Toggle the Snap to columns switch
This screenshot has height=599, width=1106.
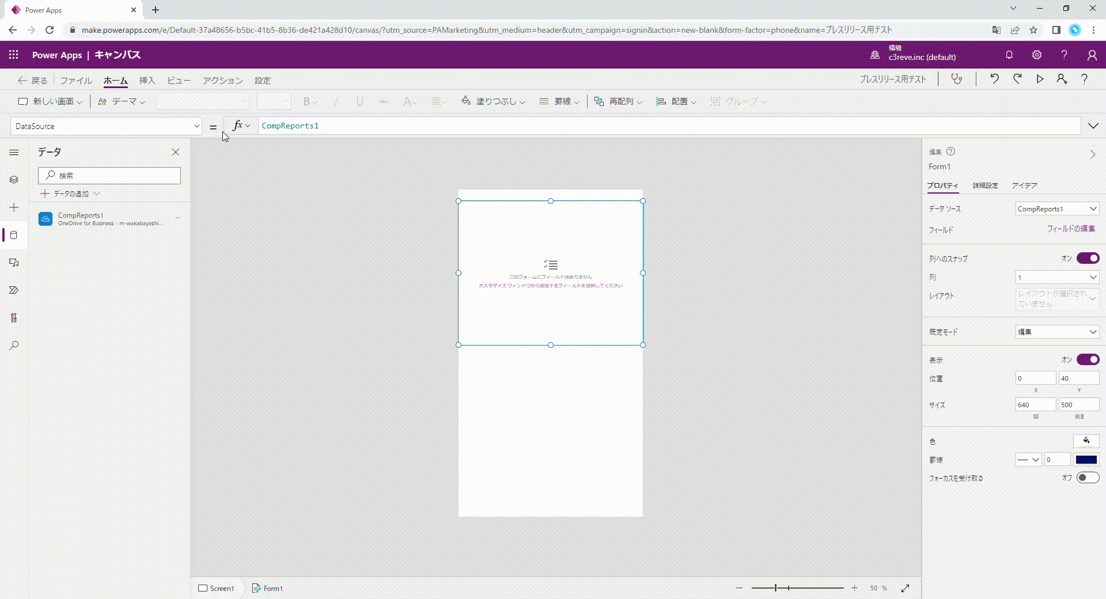click(1088, 258)
